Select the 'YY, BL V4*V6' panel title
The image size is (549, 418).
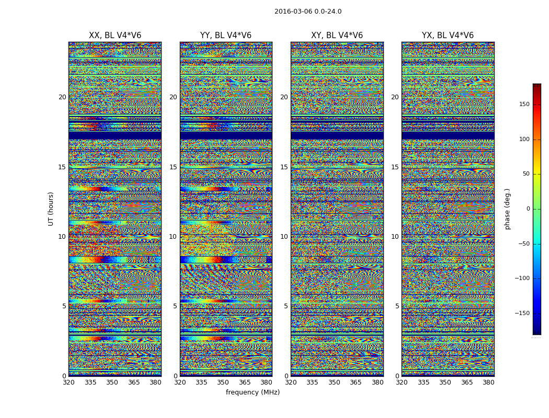click(226, 36)
